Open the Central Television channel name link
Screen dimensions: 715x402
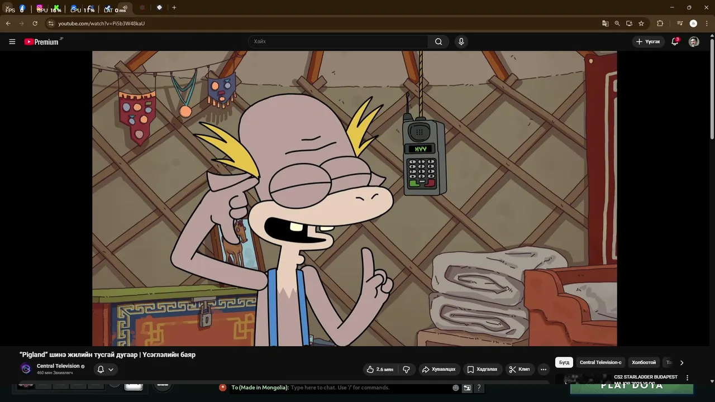pyautogui.click(x=58, y=366)
